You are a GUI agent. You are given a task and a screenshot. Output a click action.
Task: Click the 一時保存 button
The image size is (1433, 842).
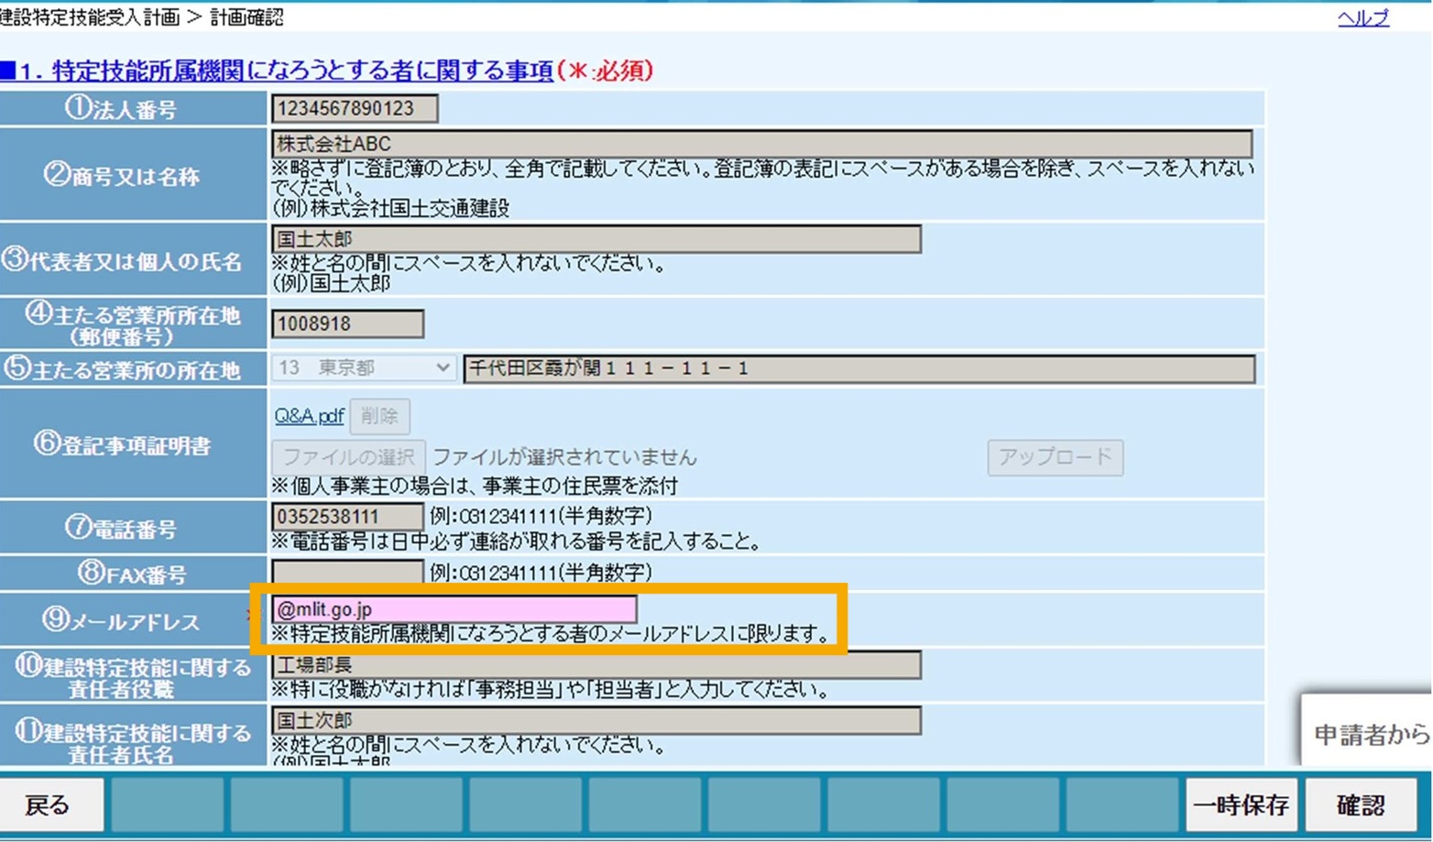(x=1242, y=805)
